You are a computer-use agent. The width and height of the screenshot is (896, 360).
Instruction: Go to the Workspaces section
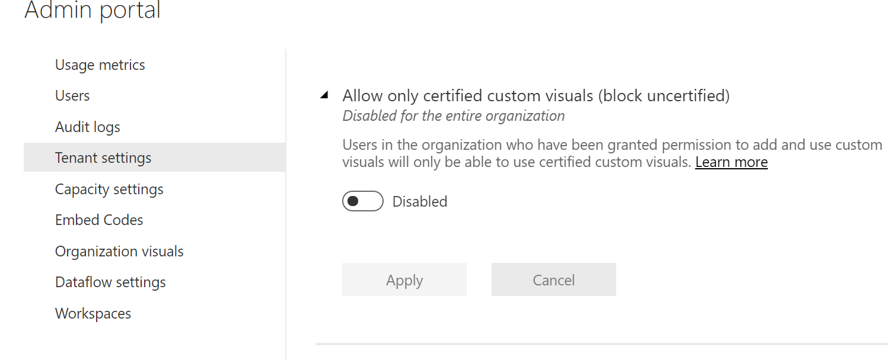[93, 314]
